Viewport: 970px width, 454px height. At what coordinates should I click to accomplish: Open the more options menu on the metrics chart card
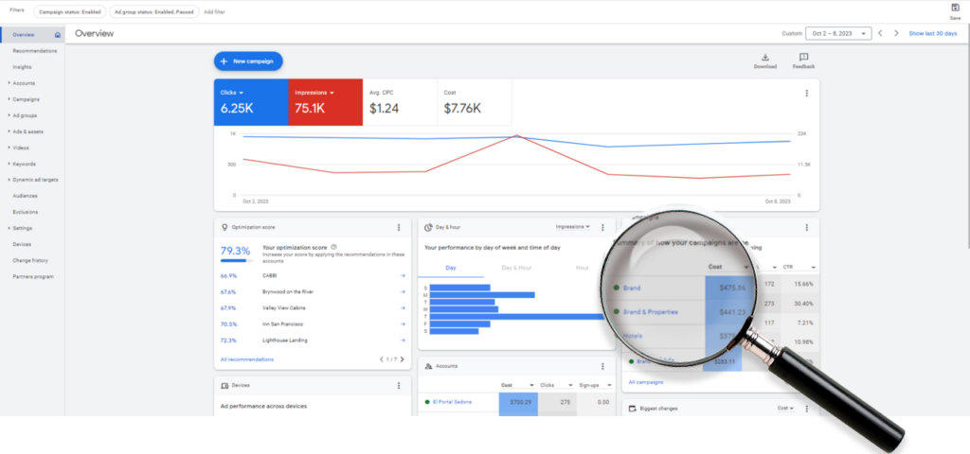[x=807, y=94]
